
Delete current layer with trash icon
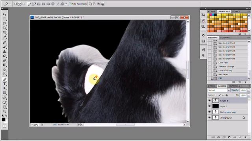pyautogui.click(x=245, y=137)
